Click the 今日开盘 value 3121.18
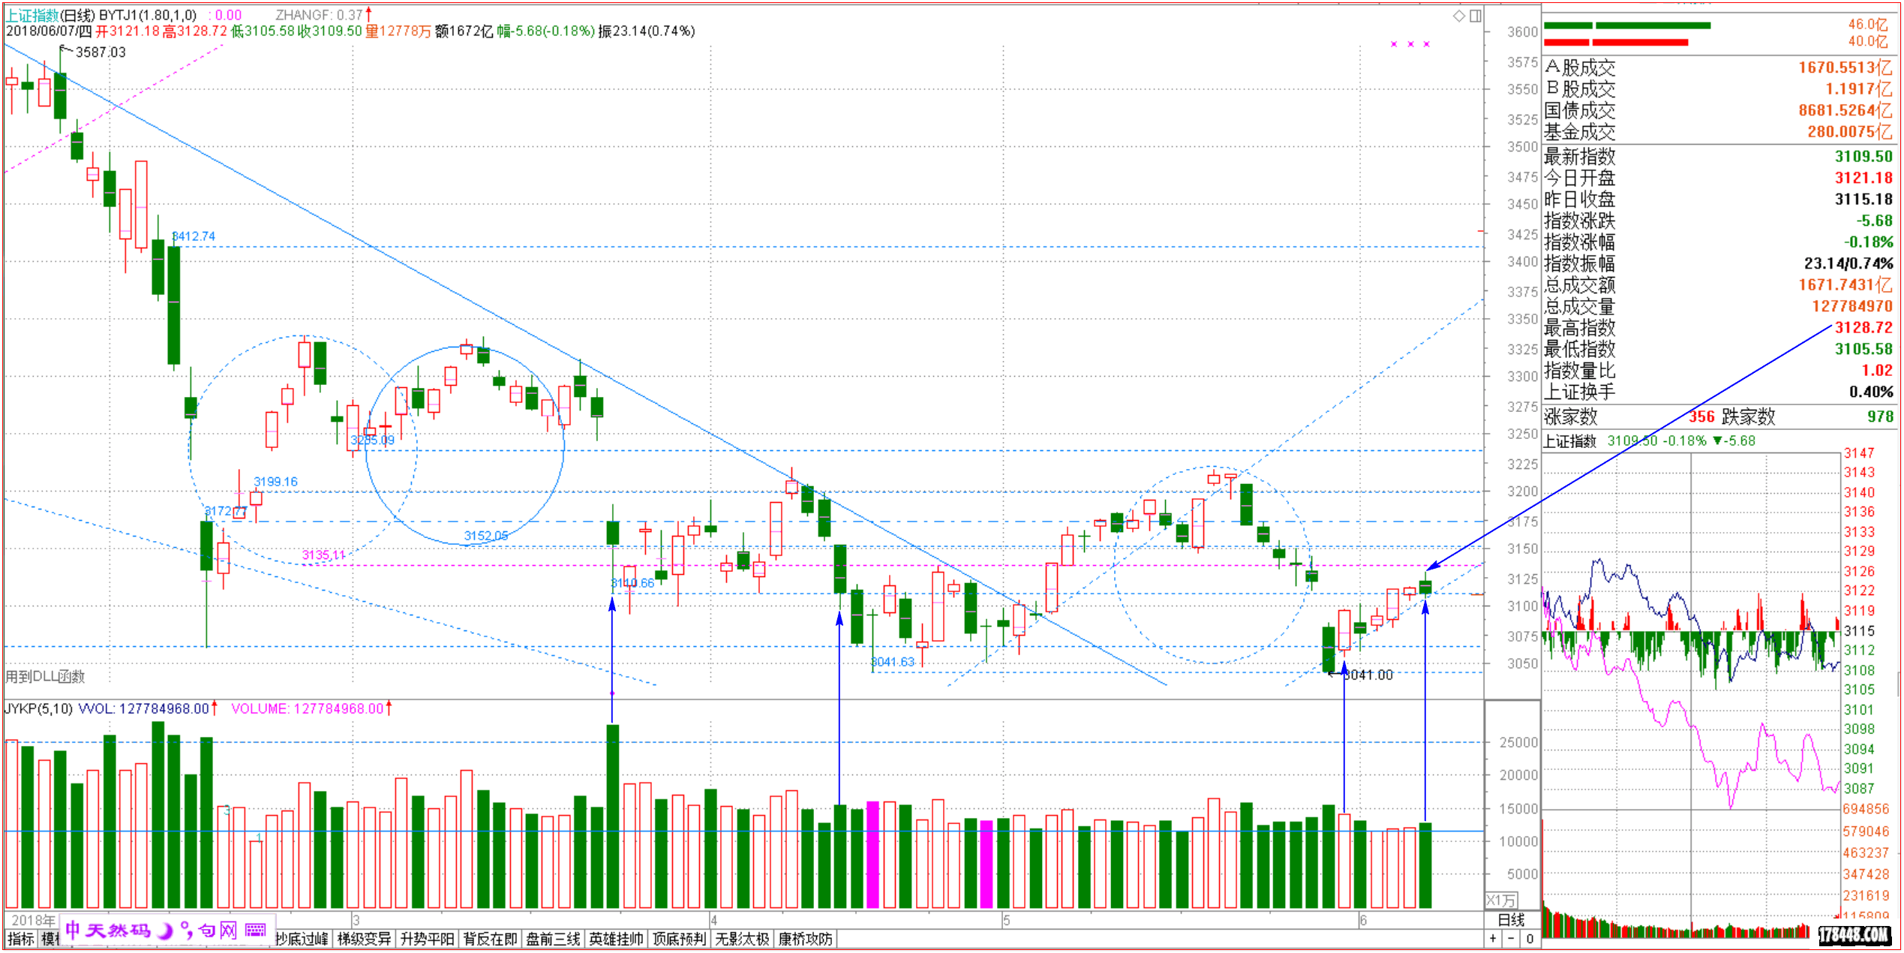The width and height of the screenshot is (1904, 953). (x=1863, y=178)
